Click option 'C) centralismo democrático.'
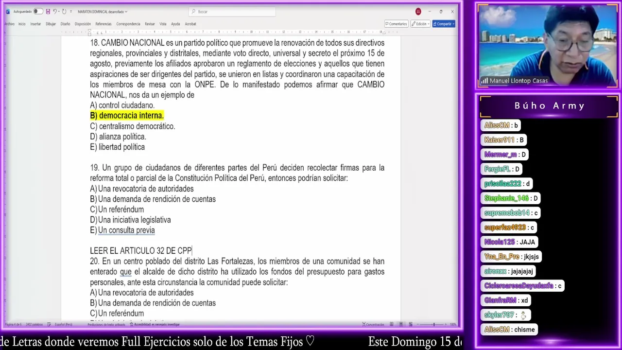This screenshot has width=622, height=350. click(x=132, y=126)
